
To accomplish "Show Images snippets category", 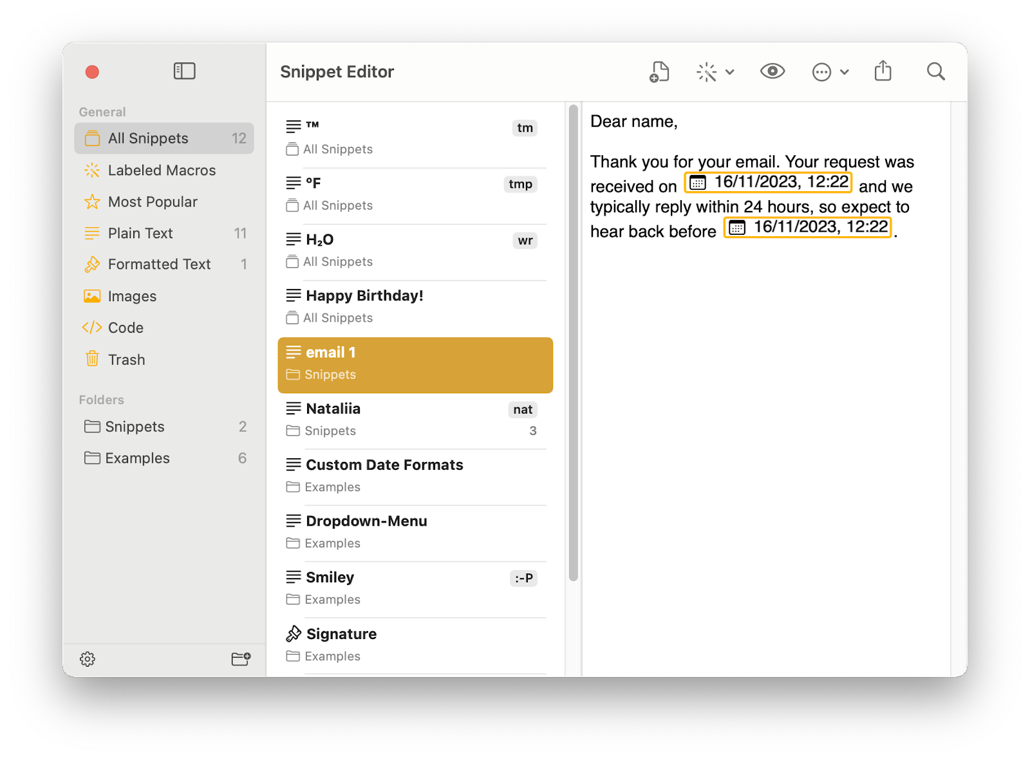I will 164,296.
